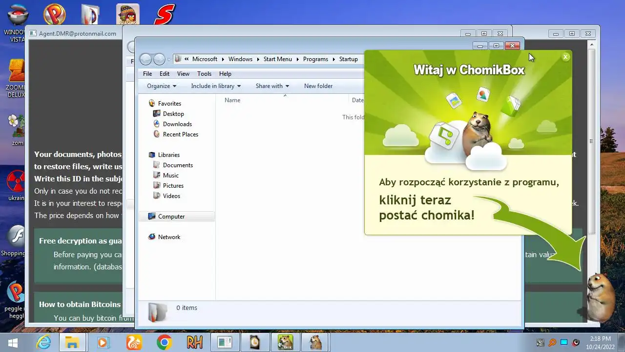
Task: Open the dark clock-like taskbar icon
Action: pos(254,343)
